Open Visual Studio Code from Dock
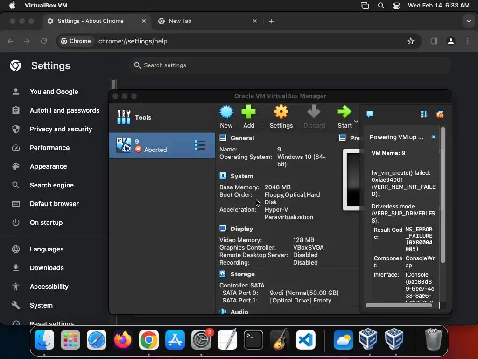 pyautogui.click(x=306, y=340)
